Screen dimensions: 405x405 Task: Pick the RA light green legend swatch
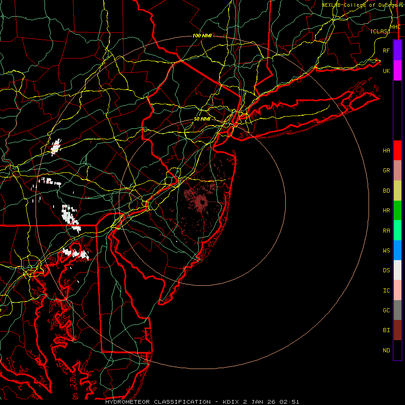tap(397, 230)
